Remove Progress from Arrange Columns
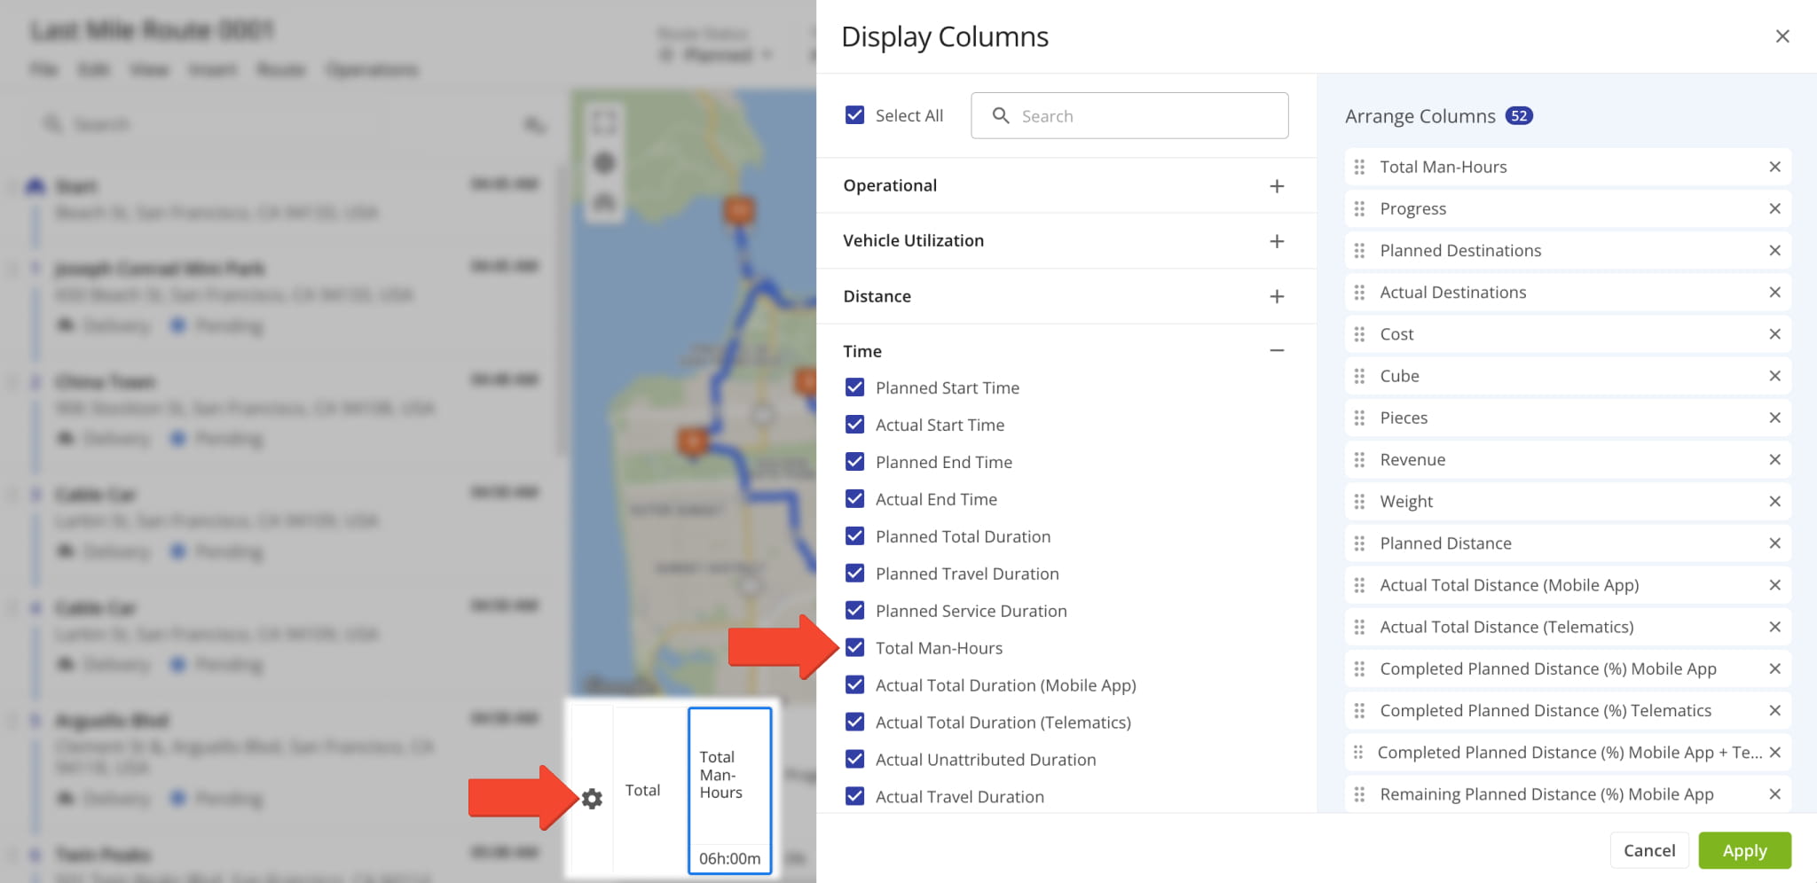This screenshot has width=1817, height=883. click(1774, 208)
